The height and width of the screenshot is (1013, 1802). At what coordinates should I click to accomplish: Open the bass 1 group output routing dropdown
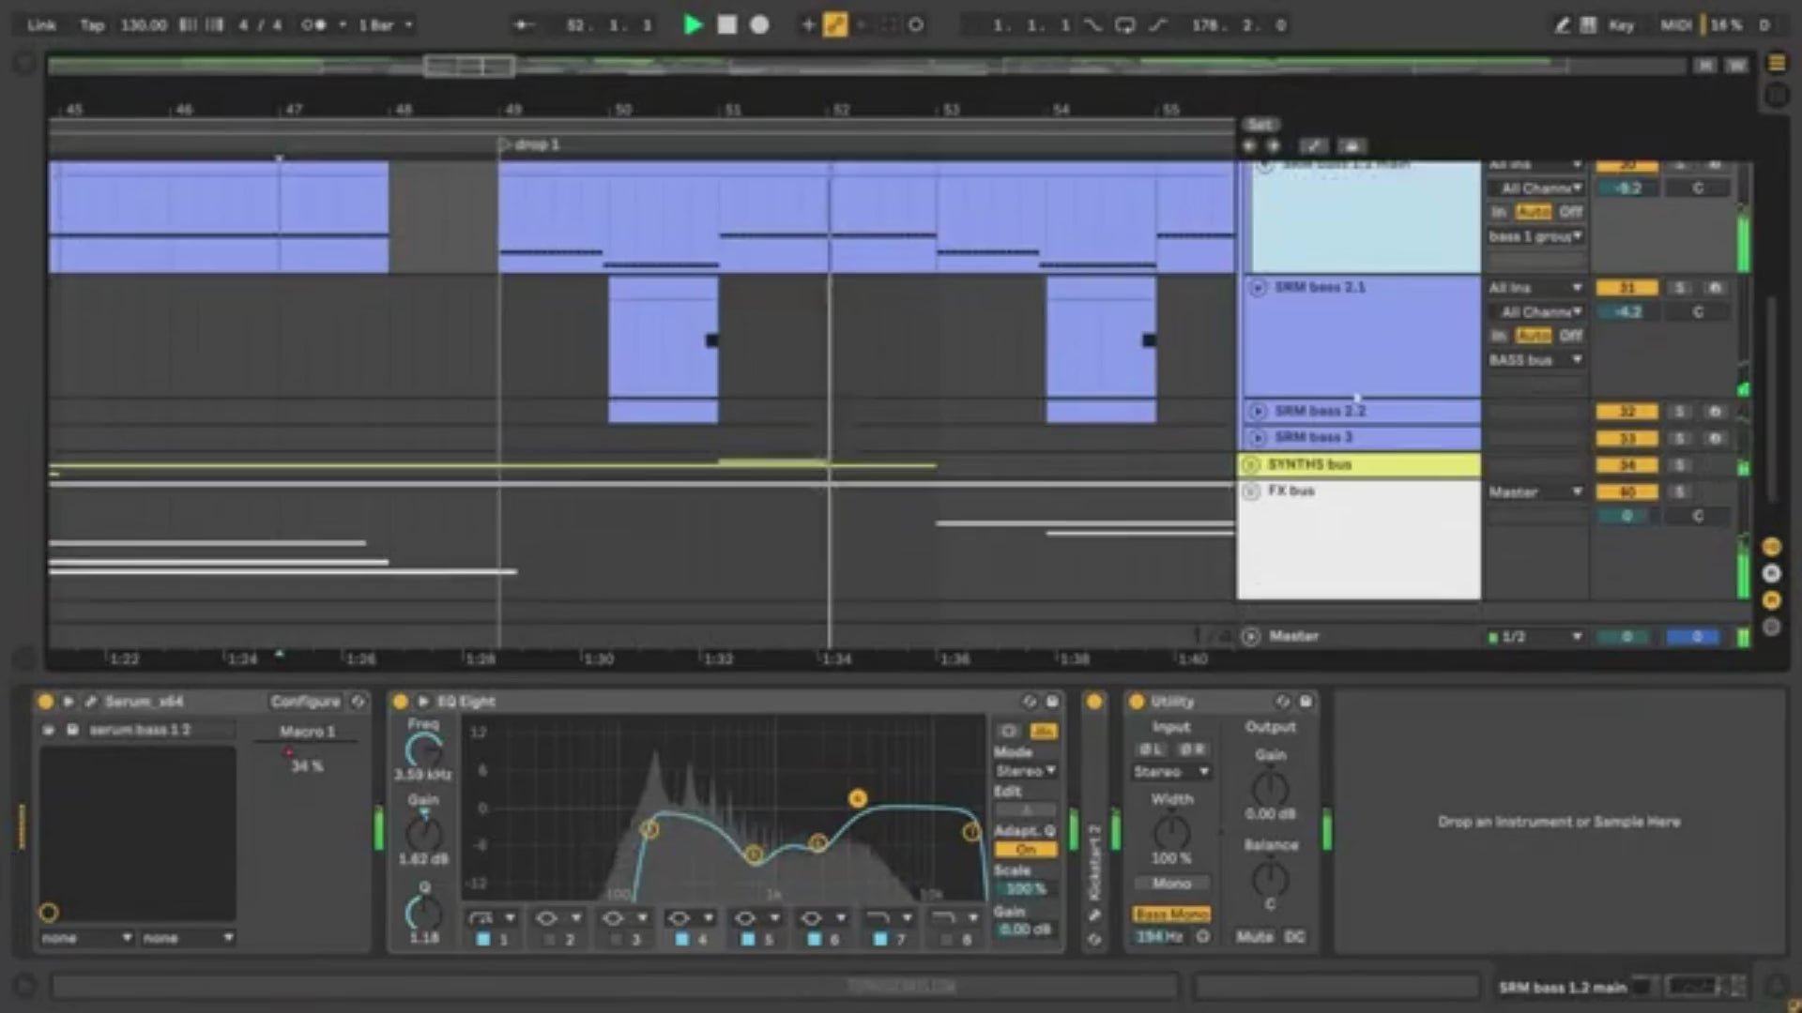coord(1535,236)
